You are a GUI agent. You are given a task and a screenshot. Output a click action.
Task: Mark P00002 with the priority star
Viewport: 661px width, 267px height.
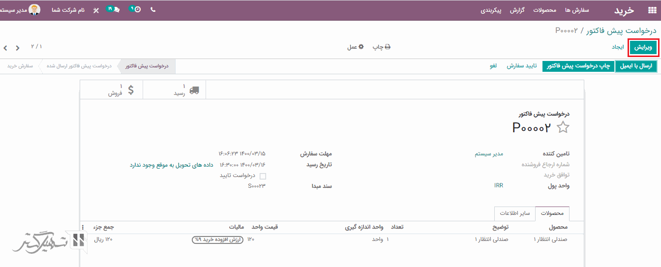pyautogui.click(x=563, y=128)
